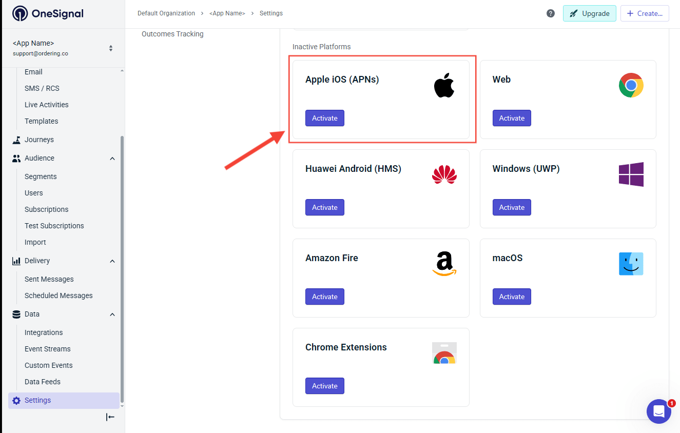Click support@ordering.co account text
This screenshot has height=433, width=680.
(x=41, y=53)
